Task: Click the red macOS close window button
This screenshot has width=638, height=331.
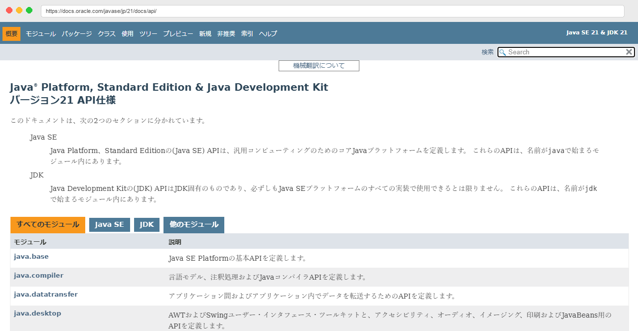Action: point(9,10)
